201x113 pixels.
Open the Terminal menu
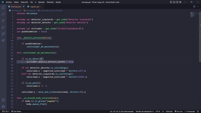(50, 2)
